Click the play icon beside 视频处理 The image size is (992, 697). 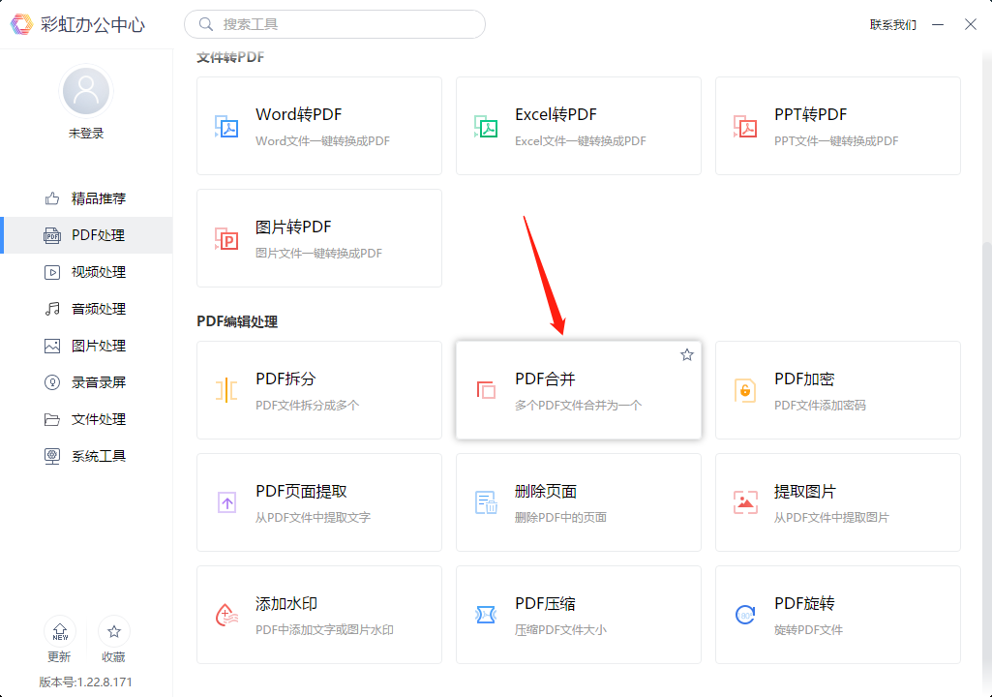[x=52, y=272]
